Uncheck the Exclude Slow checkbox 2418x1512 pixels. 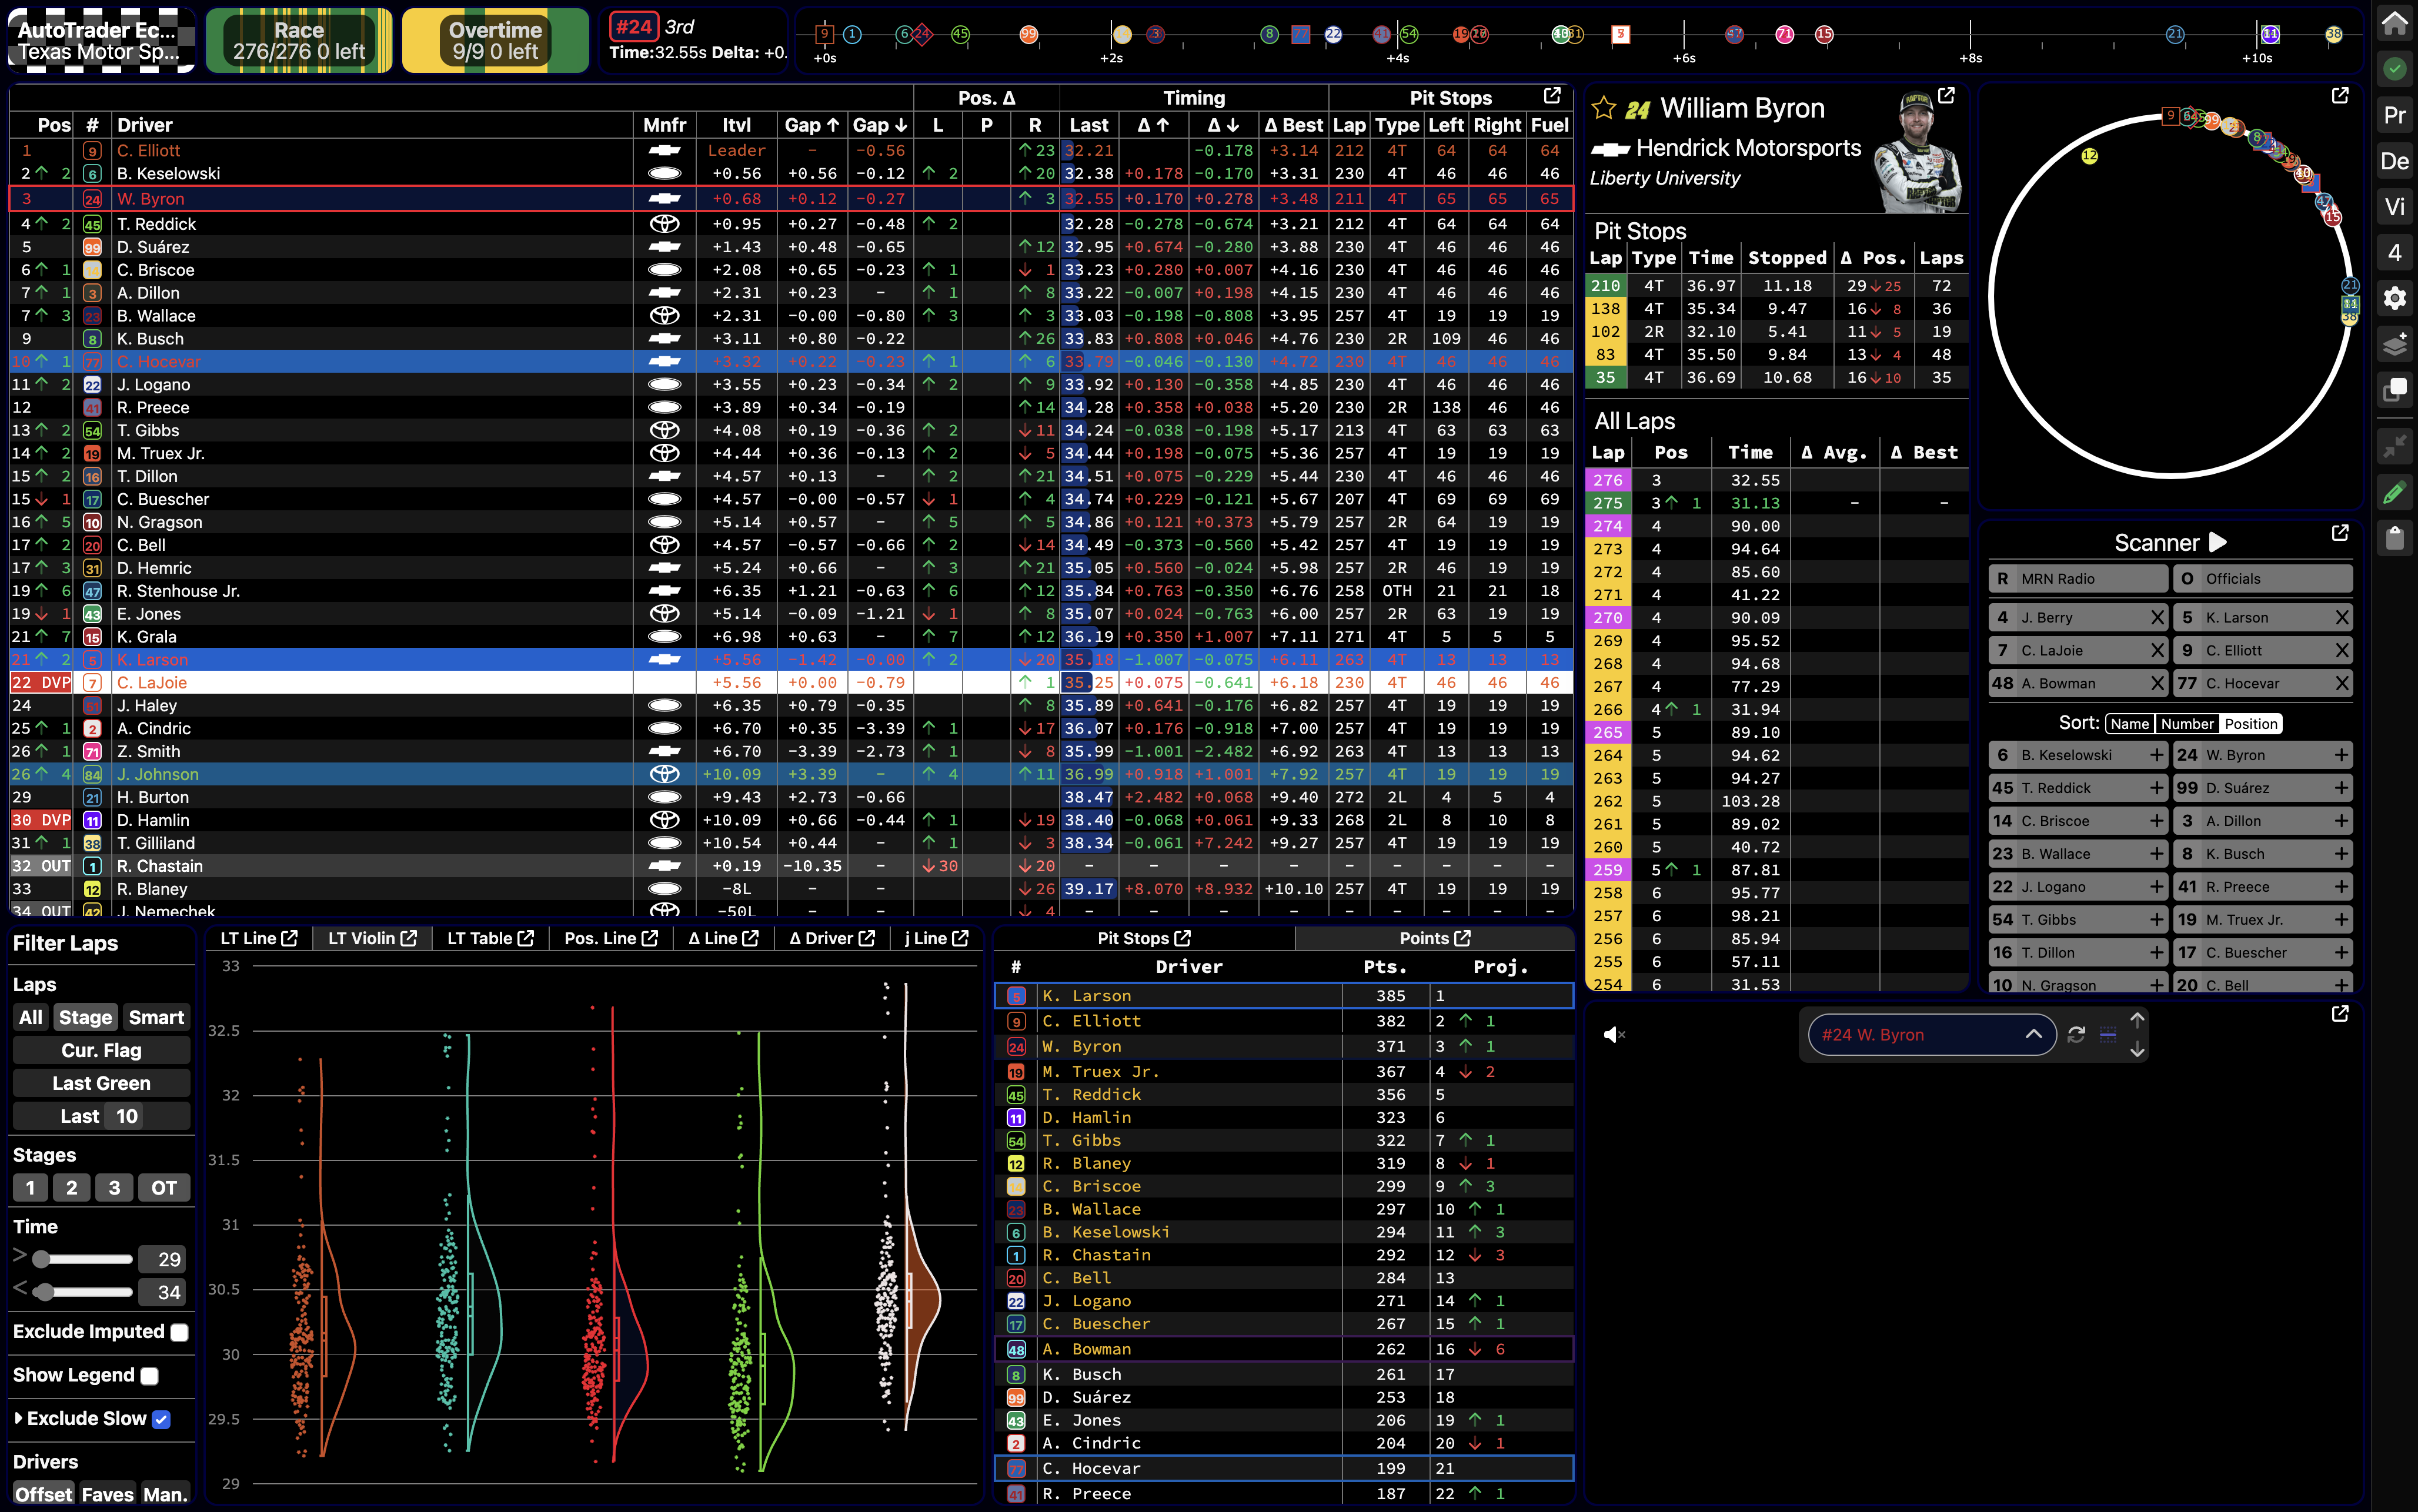coord(161,1419)
